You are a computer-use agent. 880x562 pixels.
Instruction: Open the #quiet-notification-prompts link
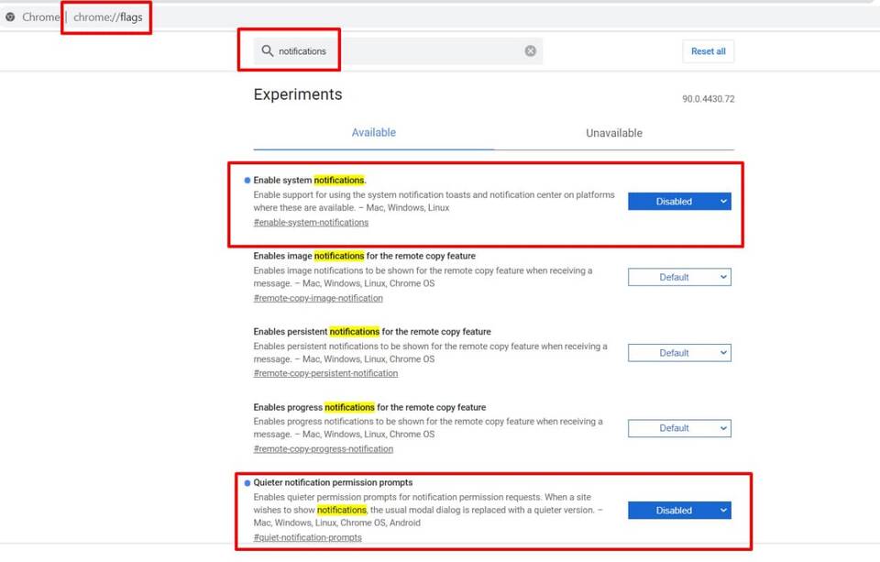tap(307, 537)
